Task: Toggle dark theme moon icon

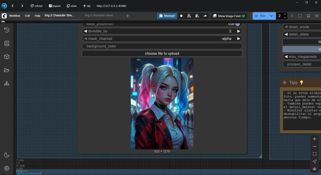Action: [x=7, y=155]
